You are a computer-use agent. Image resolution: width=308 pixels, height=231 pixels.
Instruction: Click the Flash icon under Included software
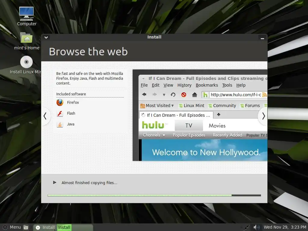[x=60, y=113]
